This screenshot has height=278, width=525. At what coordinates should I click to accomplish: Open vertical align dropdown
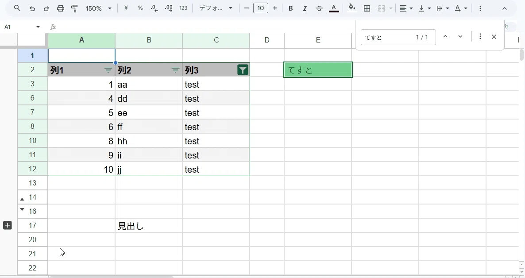pos(424,8)
